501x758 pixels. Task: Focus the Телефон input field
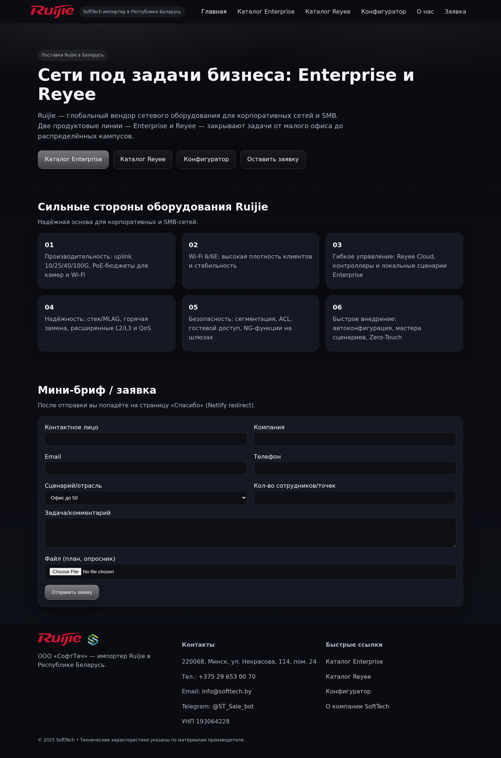[355, 468]
